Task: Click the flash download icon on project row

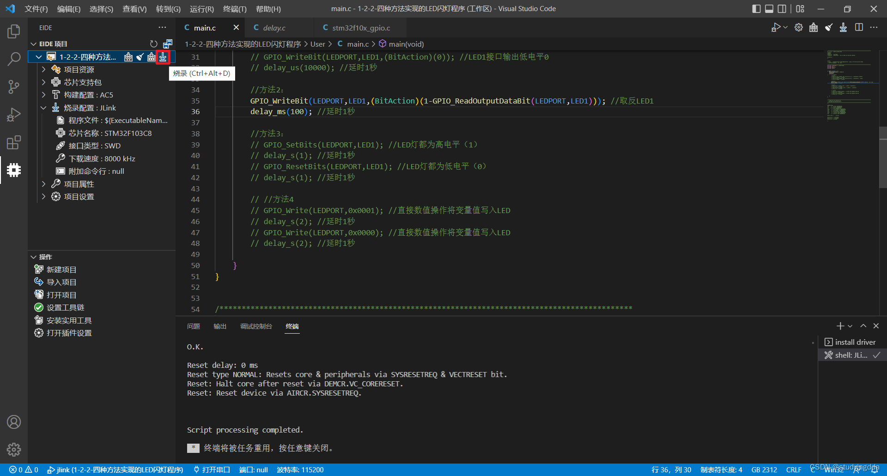Action: point(163,57)
